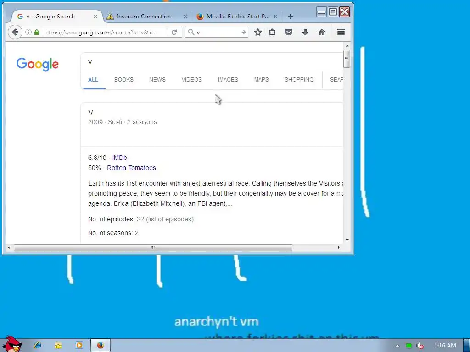Click the Google logo
The width and height of the screenshot is (470, 352).
[x=38, y=64]
